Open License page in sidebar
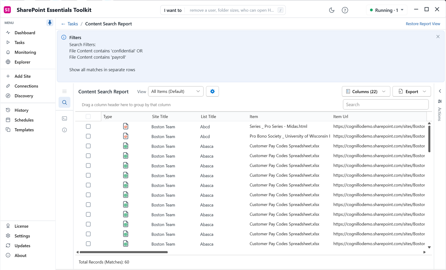 click(x=21, y=226)
